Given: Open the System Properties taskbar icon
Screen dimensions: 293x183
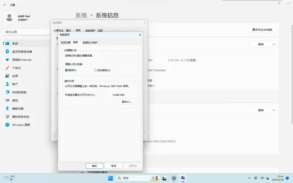Looking at the screenshot, I should click(x=183, y=178).
